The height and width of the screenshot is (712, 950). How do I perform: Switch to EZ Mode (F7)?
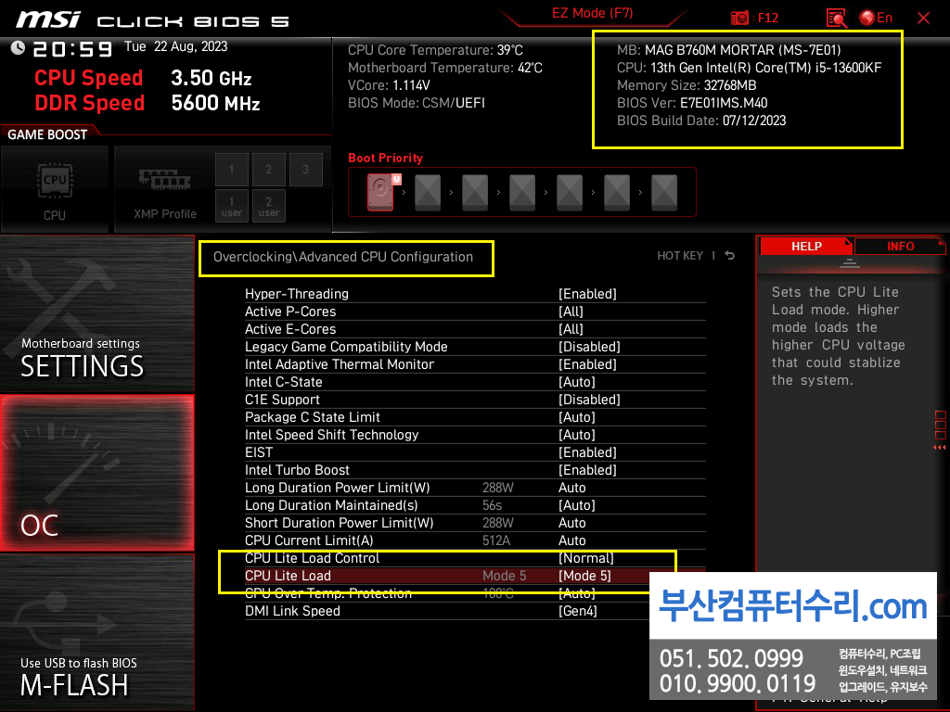592,13
